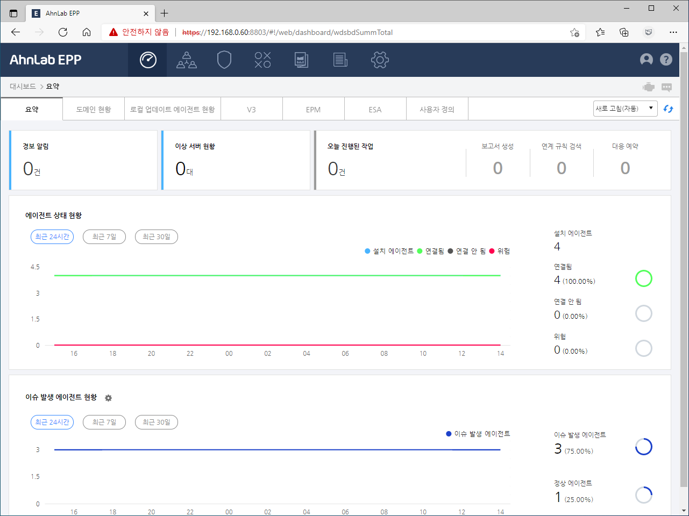Open domain management via the people icon

pyautogui.click(x=186, y=60)
